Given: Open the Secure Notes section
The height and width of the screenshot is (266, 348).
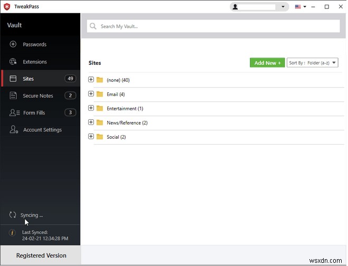Looking at the screenshot, I should [40, 96].
